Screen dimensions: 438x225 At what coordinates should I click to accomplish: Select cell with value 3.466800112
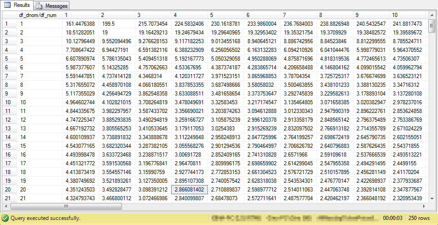coord(117,198)
